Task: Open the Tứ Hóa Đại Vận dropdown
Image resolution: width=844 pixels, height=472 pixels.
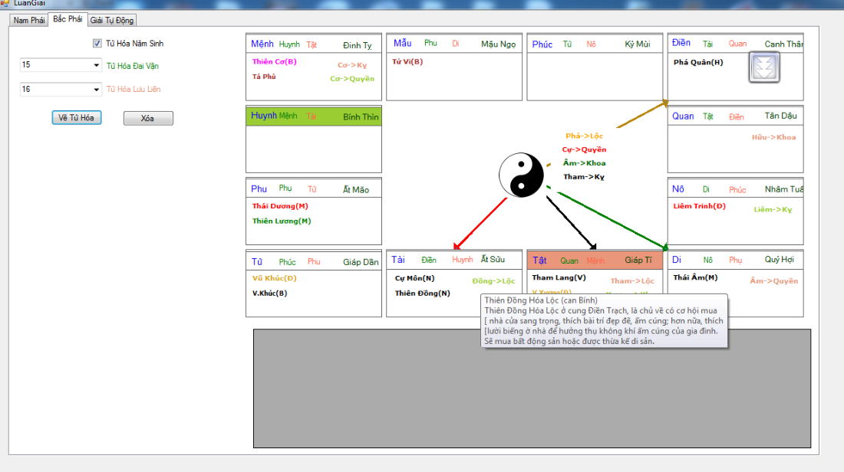Action: click(x=97, y=65)
